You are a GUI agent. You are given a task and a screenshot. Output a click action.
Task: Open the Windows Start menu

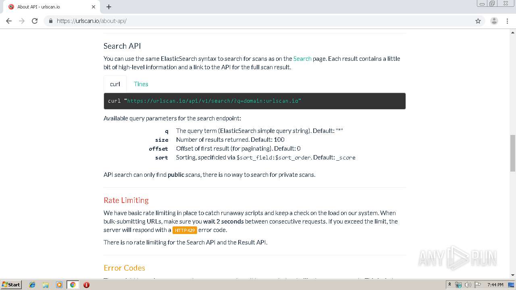pos(11,285)
